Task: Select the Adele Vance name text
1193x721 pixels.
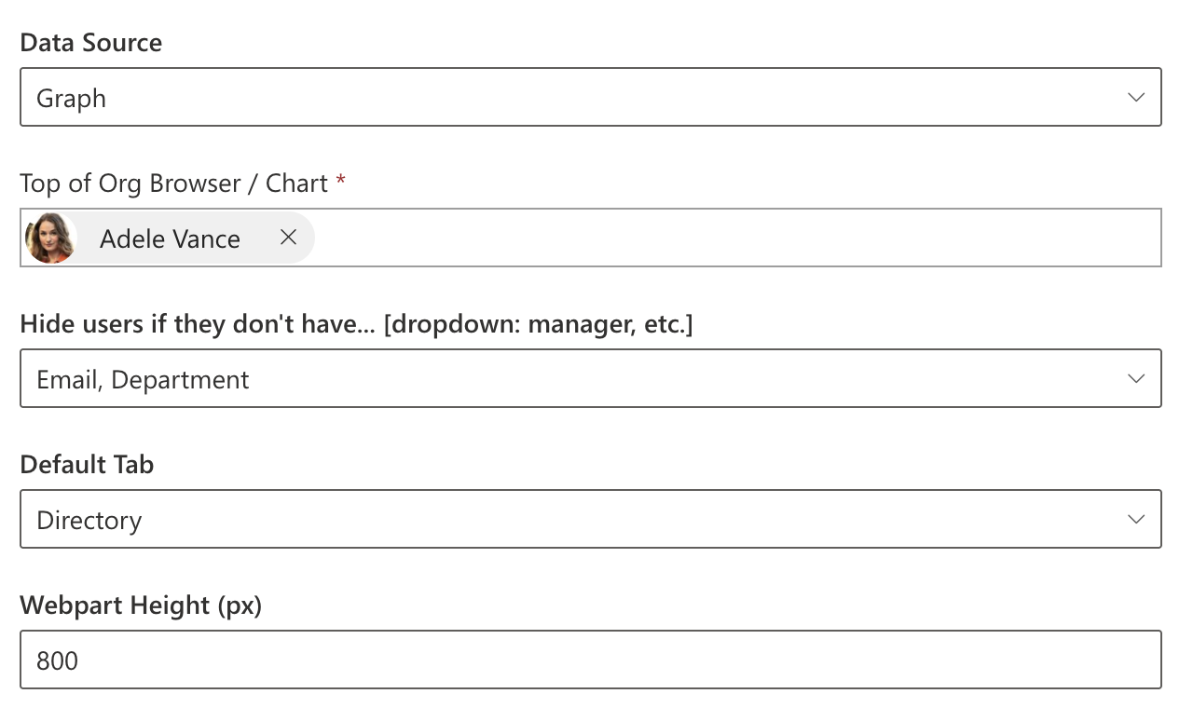Action: (x=170, y=239)
